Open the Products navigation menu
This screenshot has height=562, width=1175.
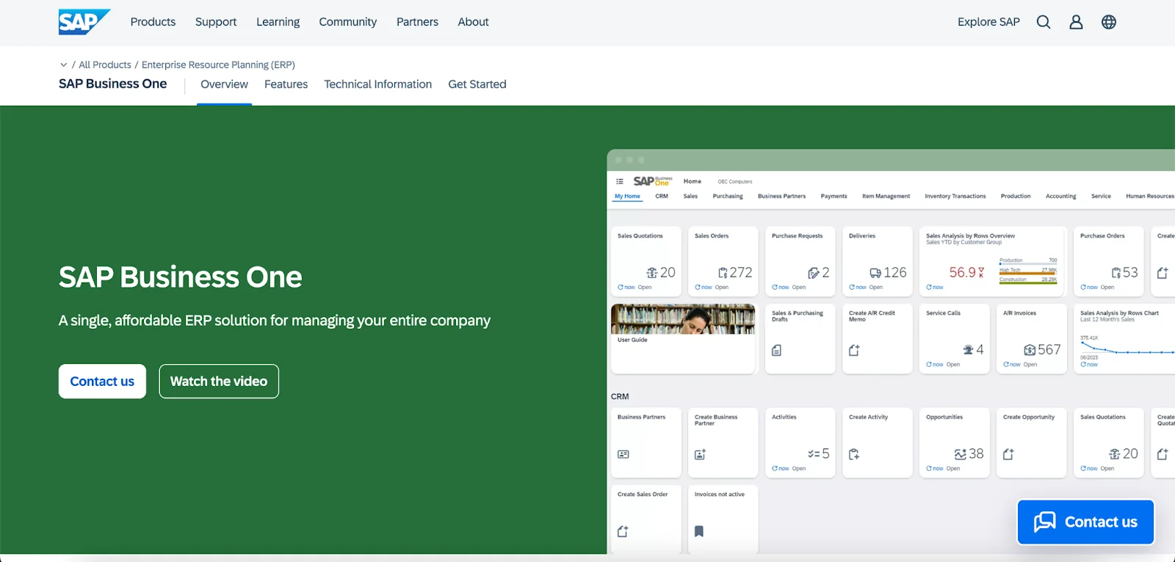pos(153,22)
